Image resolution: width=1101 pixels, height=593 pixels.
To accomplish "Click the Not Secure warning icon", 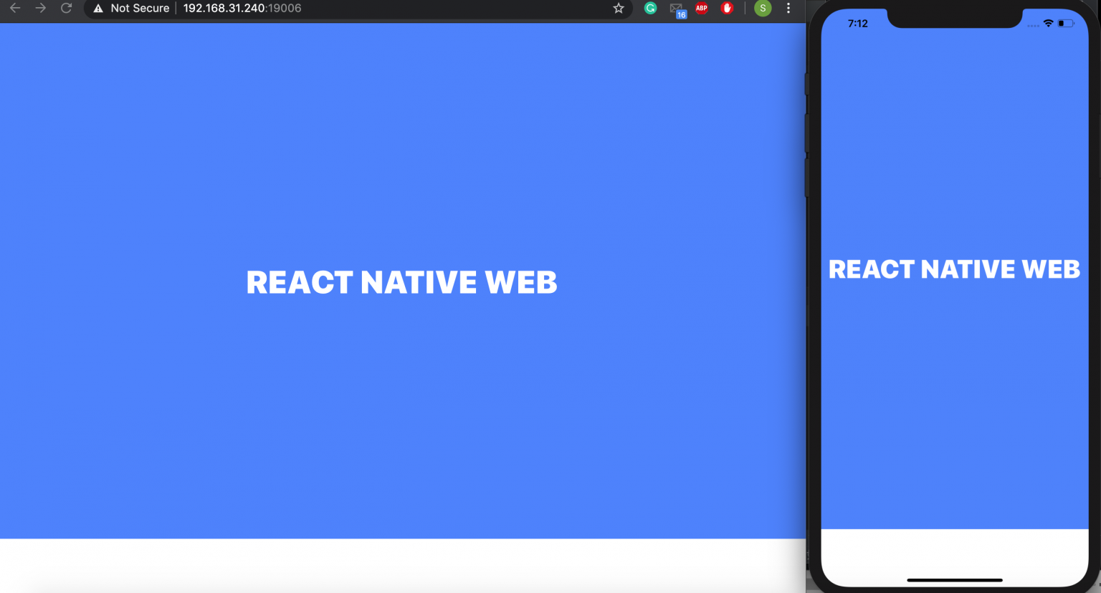I will [96, 8].
